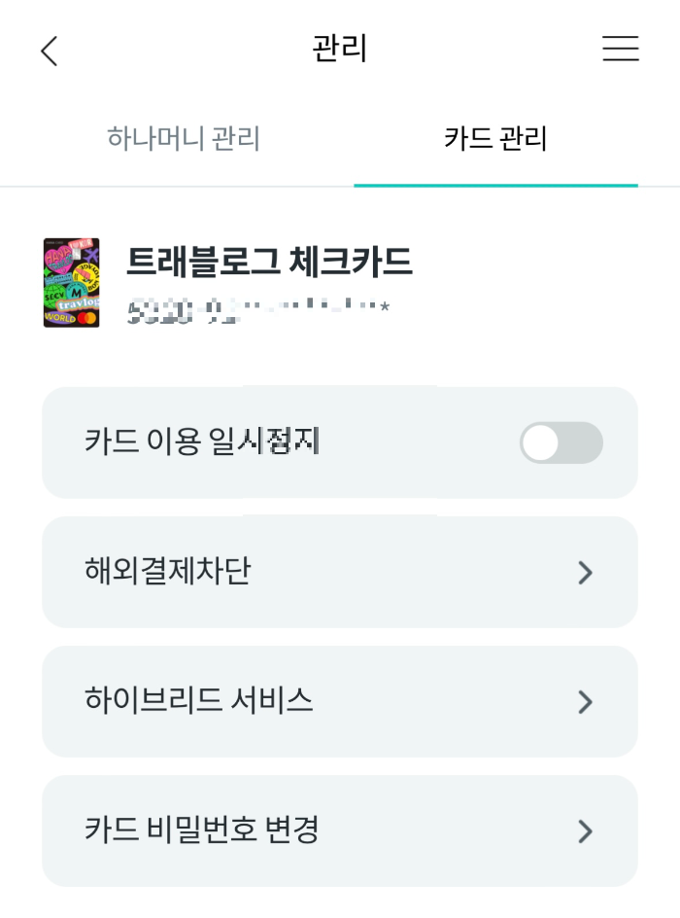The image size is (680, 918).
Task: Click the WORLD label on the card face
Action: tap(59, 318)
